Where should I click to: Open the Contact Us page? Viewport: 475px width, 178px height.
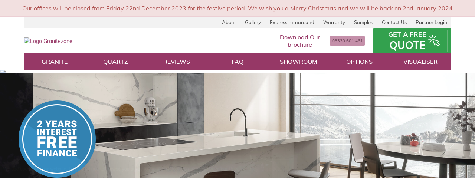(394, 22)
